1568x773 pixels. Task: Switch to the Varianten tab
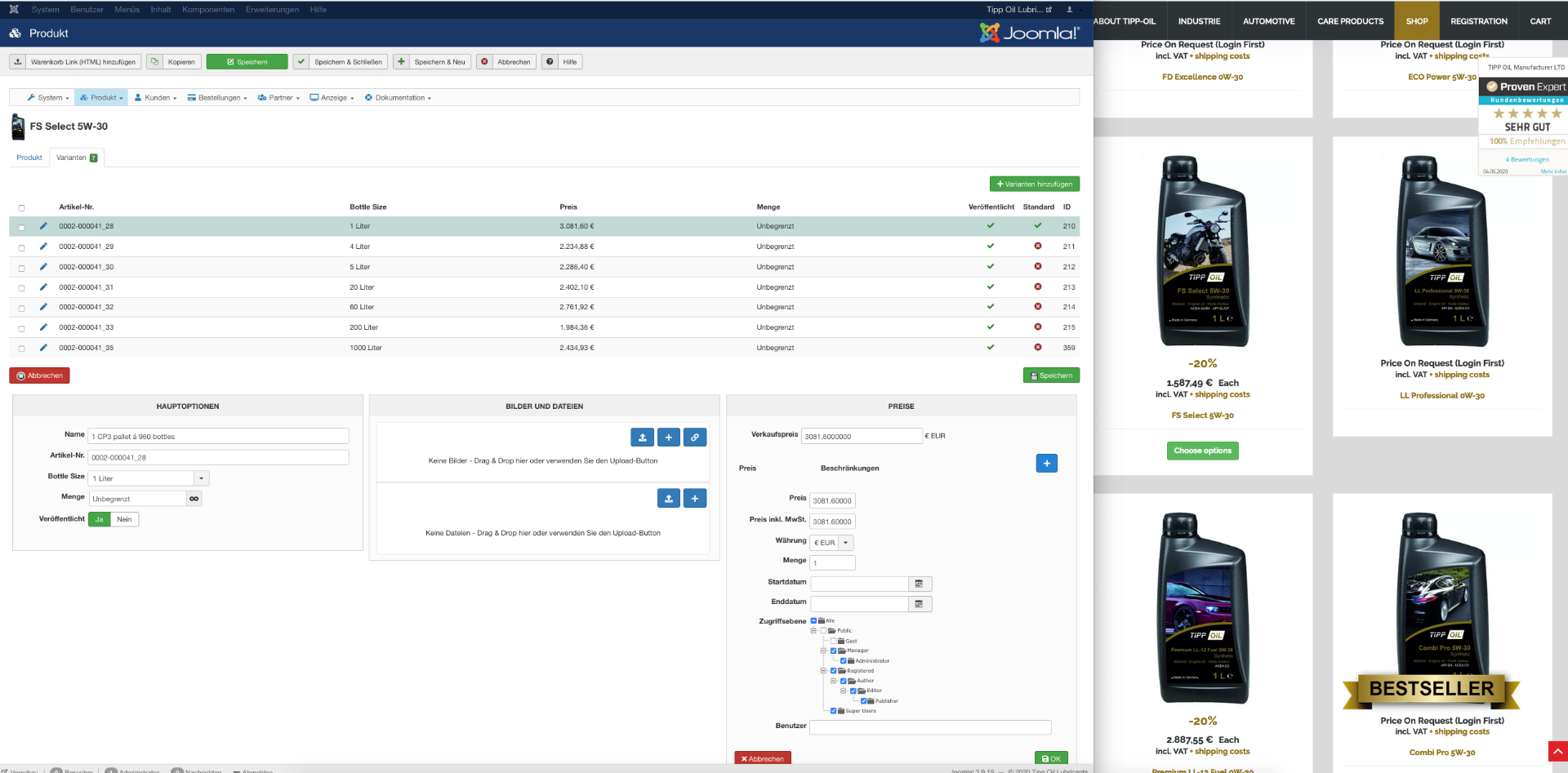coord(77,158)
